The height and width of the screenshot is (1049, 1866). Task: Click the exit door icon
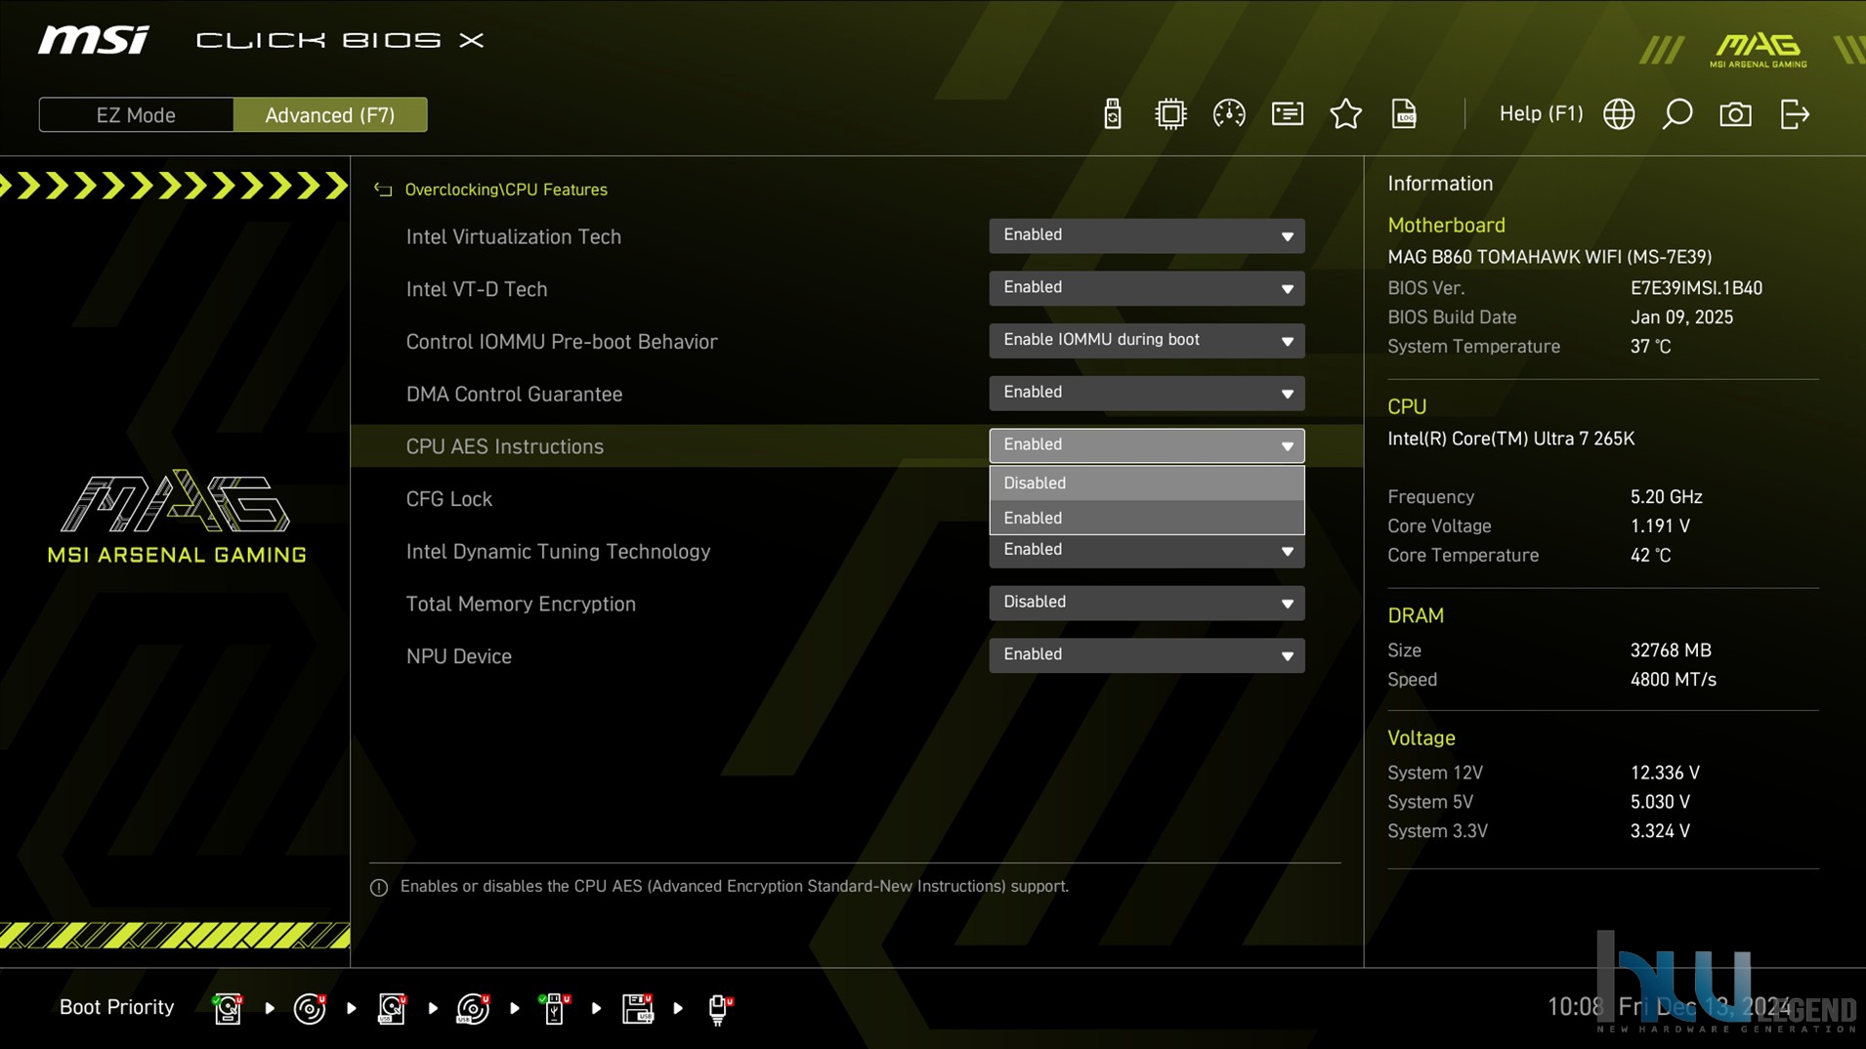1795,114
